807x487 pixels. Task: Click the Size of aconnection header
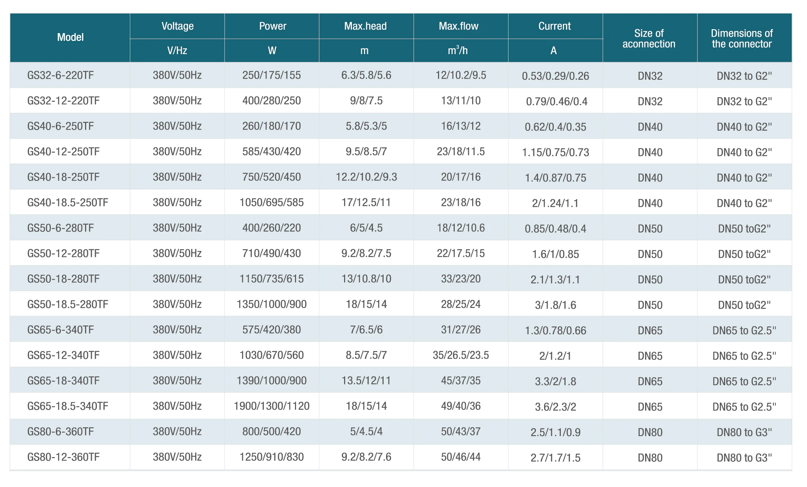(650, 38)
